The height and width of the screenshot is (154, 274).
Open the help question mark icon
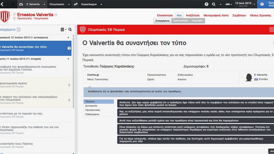pyautogui.click(x=207, y=4)
